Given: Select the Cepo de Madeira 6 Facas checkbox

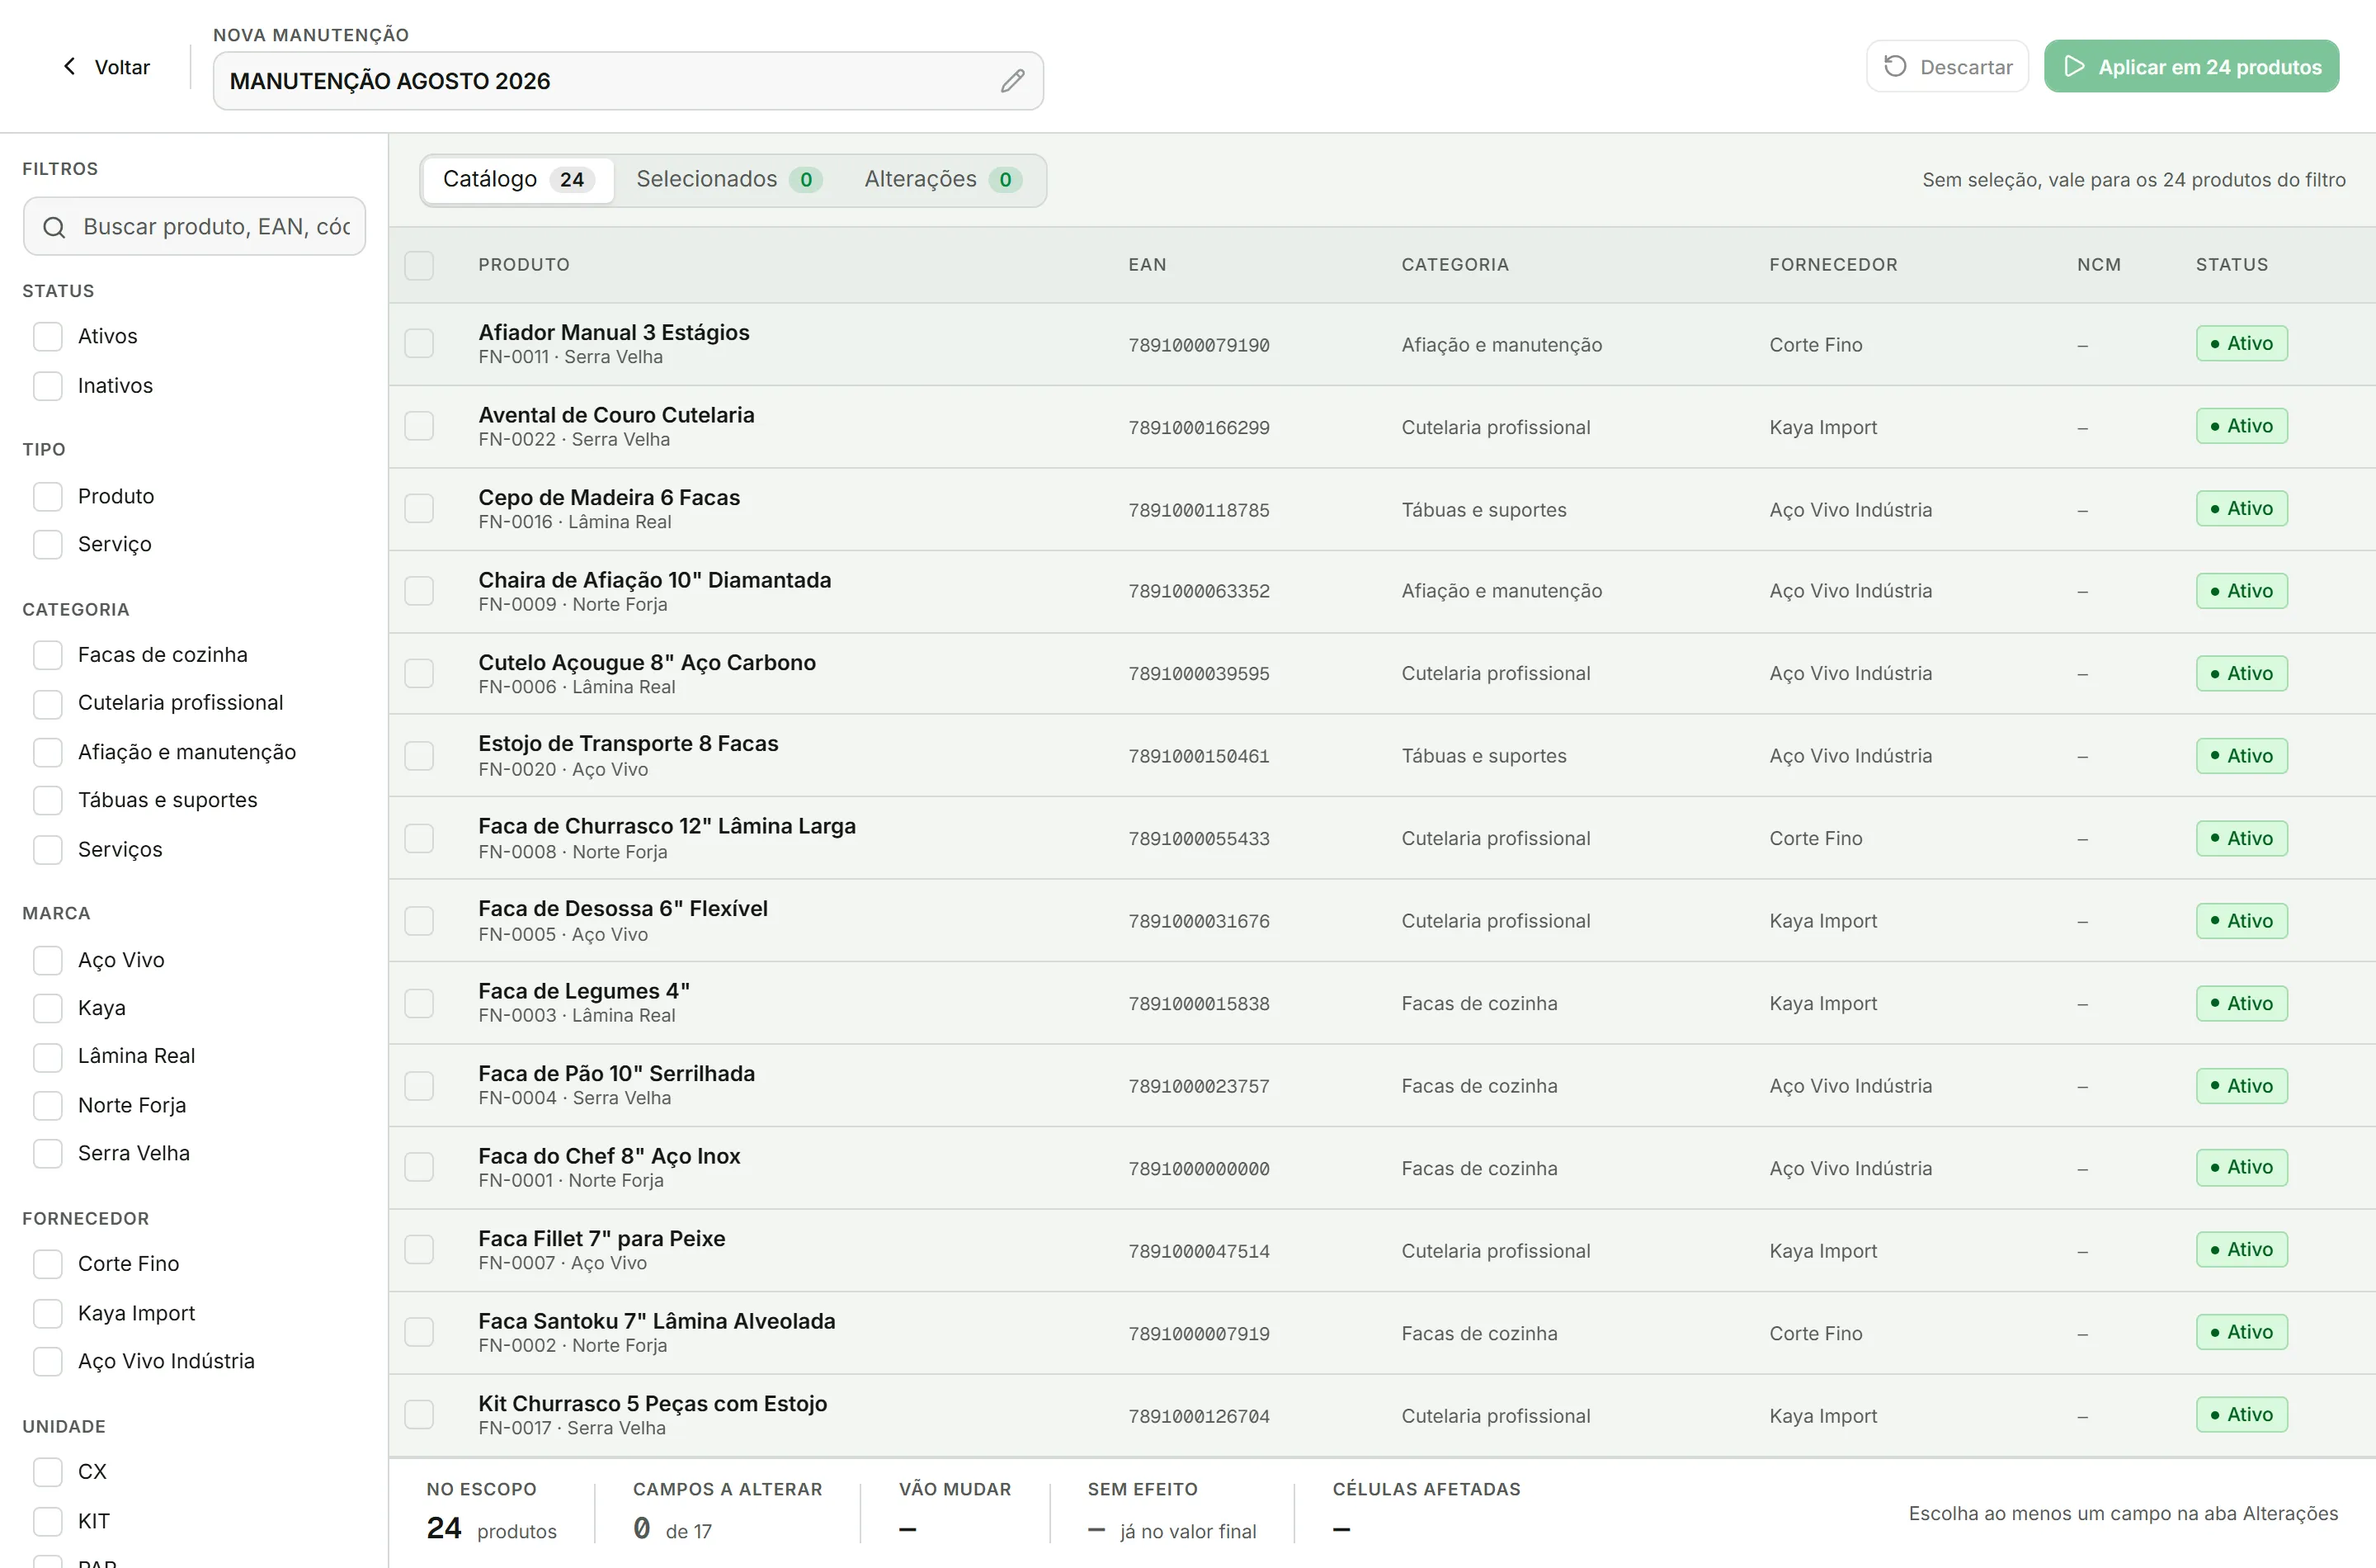Looking at the screenshot, I should (x=419, y=509).
